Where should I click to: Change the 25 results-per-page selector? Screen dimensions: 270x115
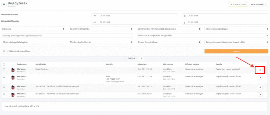tap(5, 51)
